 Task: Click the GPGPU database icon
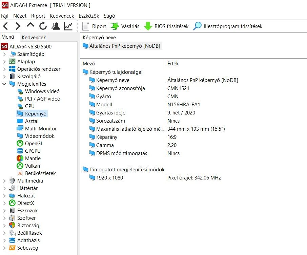(20, 151)
